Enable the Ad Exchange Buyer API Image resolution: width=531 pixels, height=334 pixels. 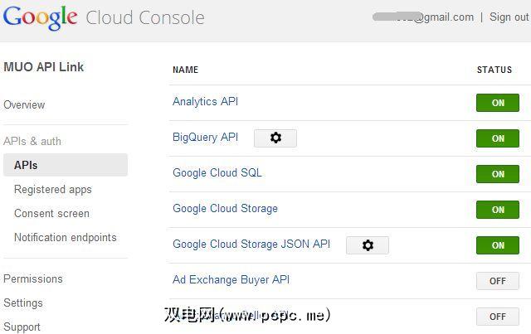pyautogui.click(x=498, y=281)
